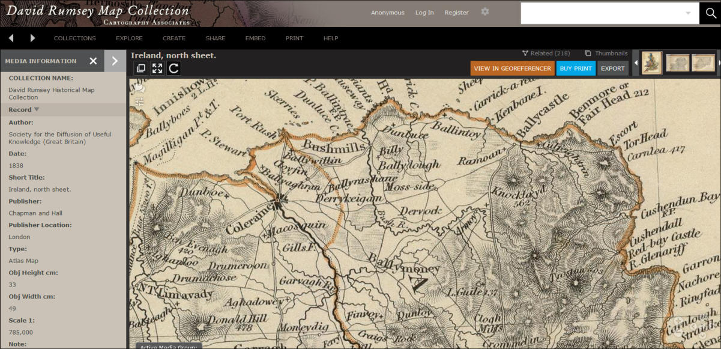The height and width of the screenshot is (349, 721).
Task: Open the comments bubble icon on the map
Action: [x=140, y=89]
